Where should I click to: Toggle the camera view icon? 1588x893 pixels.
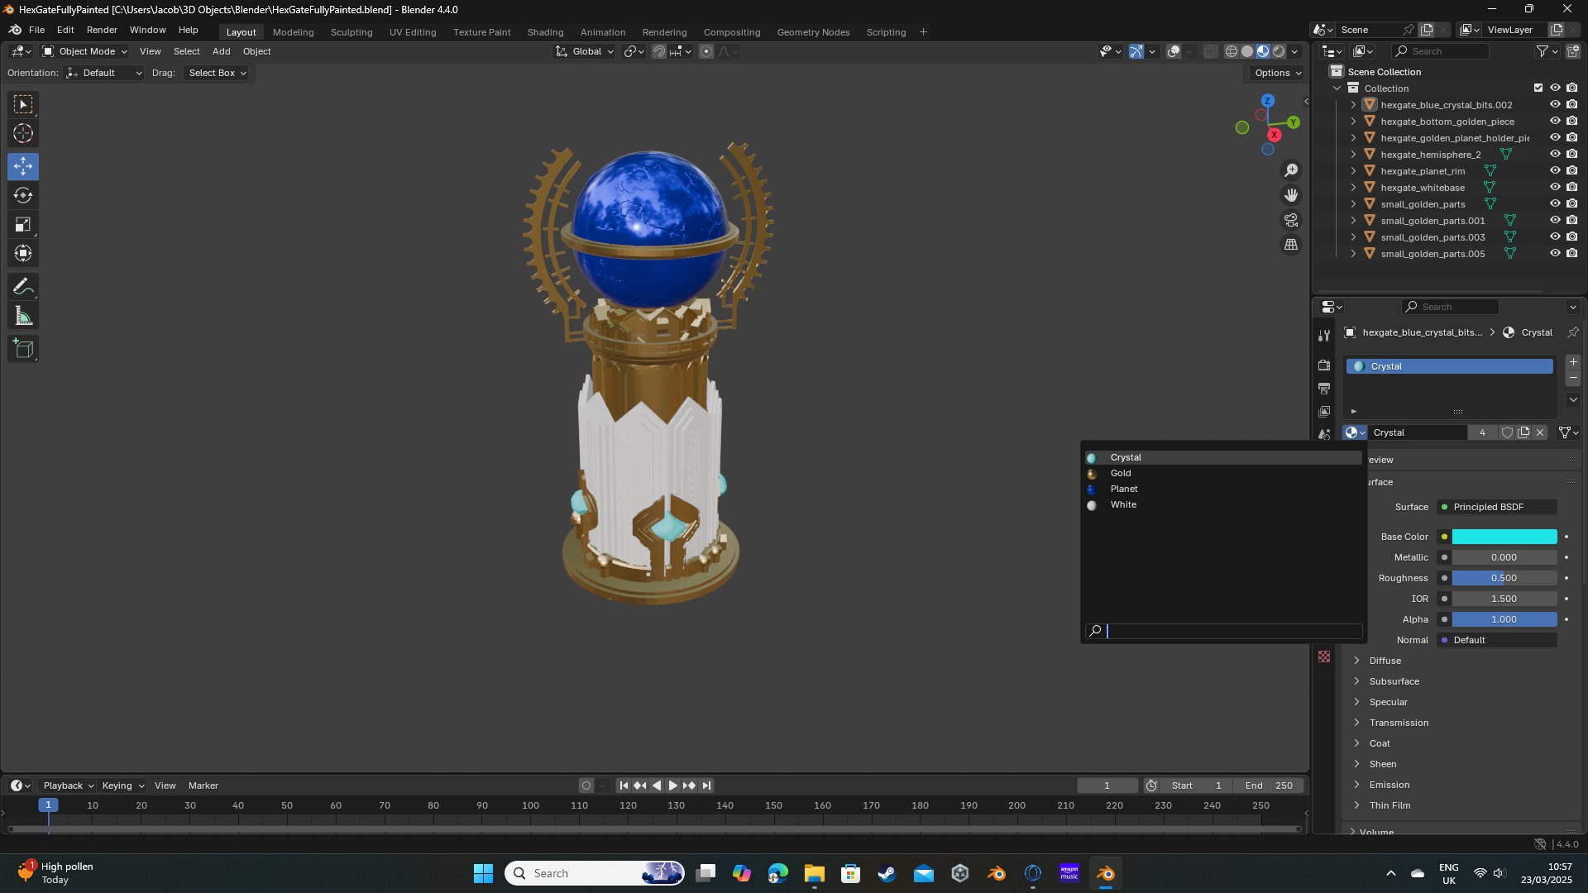[x=1291, y=220]
